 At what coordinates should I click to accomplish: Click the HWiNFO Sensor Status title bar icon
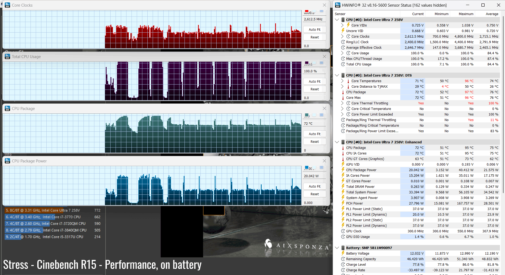[338, 5]
